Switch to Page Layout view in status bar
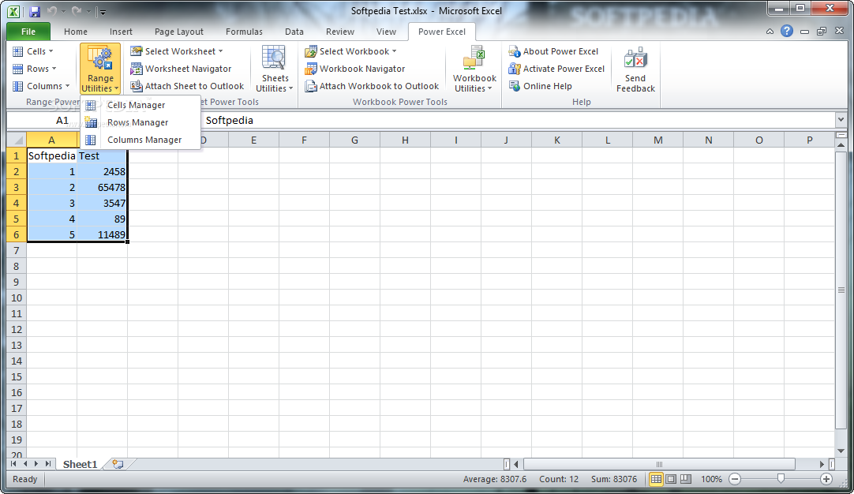The image size is (854, 494). tap(671, 479)
